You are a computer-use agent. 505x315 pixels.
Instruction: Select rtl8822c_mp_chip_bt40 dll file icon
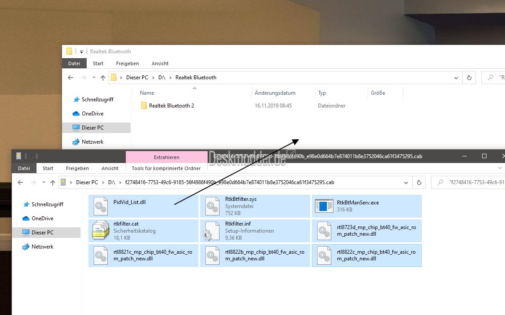tap(324, 256)
